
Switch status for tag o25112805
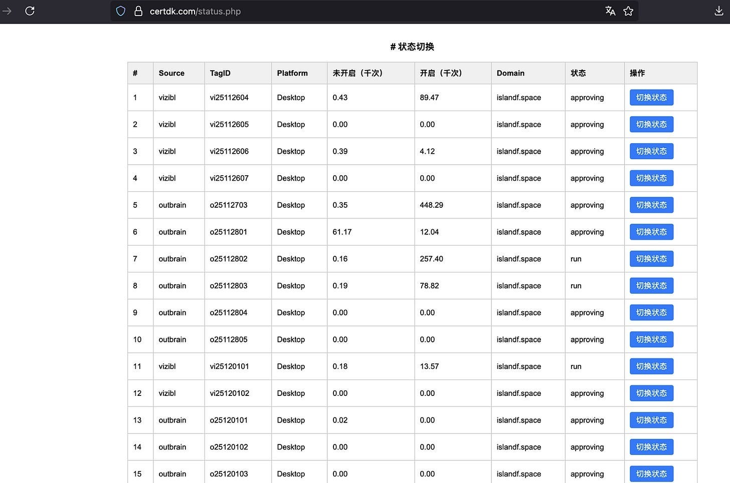(x=651, y=339)
